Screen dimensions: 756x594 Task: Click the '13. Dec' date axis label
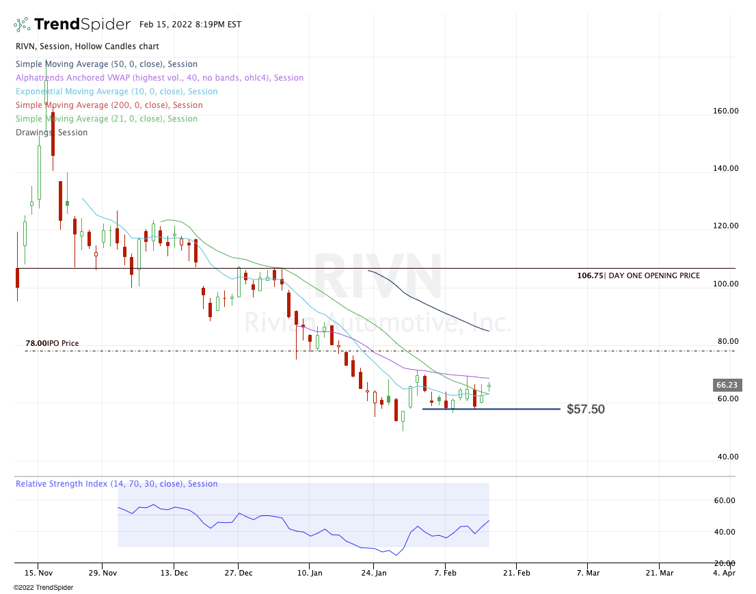(174, 573)
